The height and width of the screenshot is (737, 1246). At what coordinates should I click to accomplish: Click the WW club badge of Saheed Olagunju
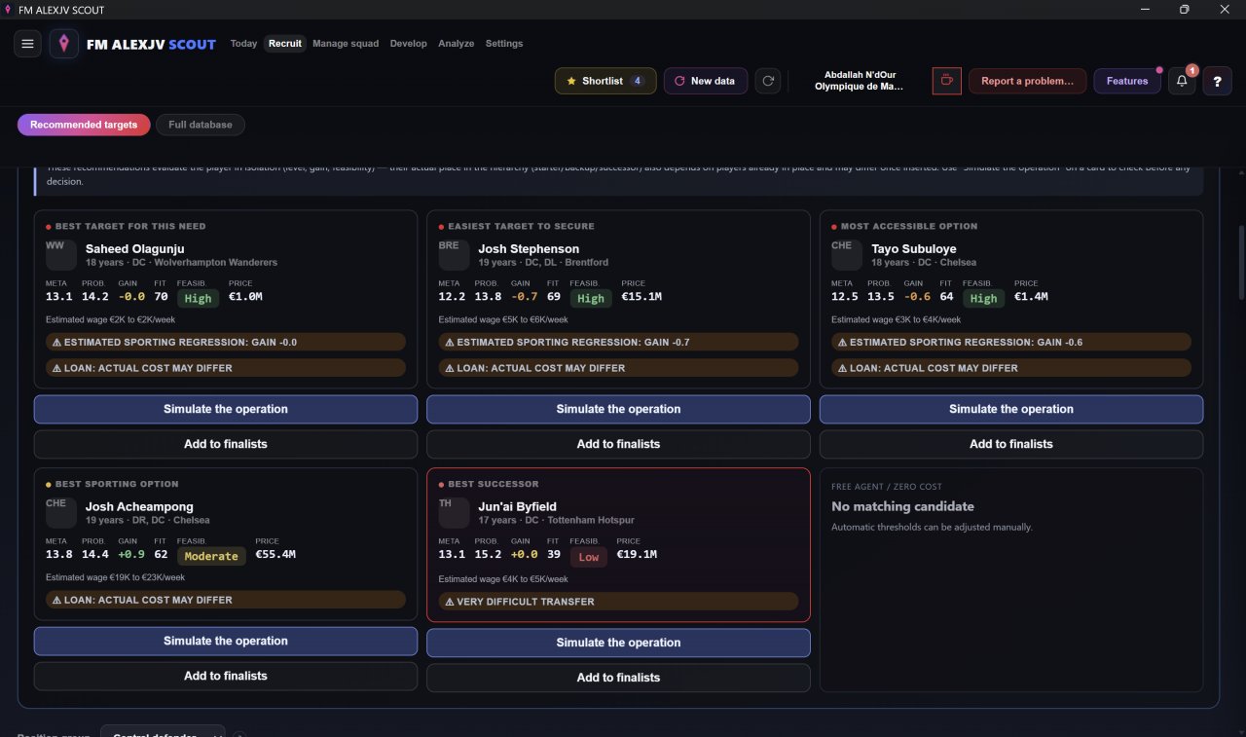pyautogui.click(x=61, y=255)
